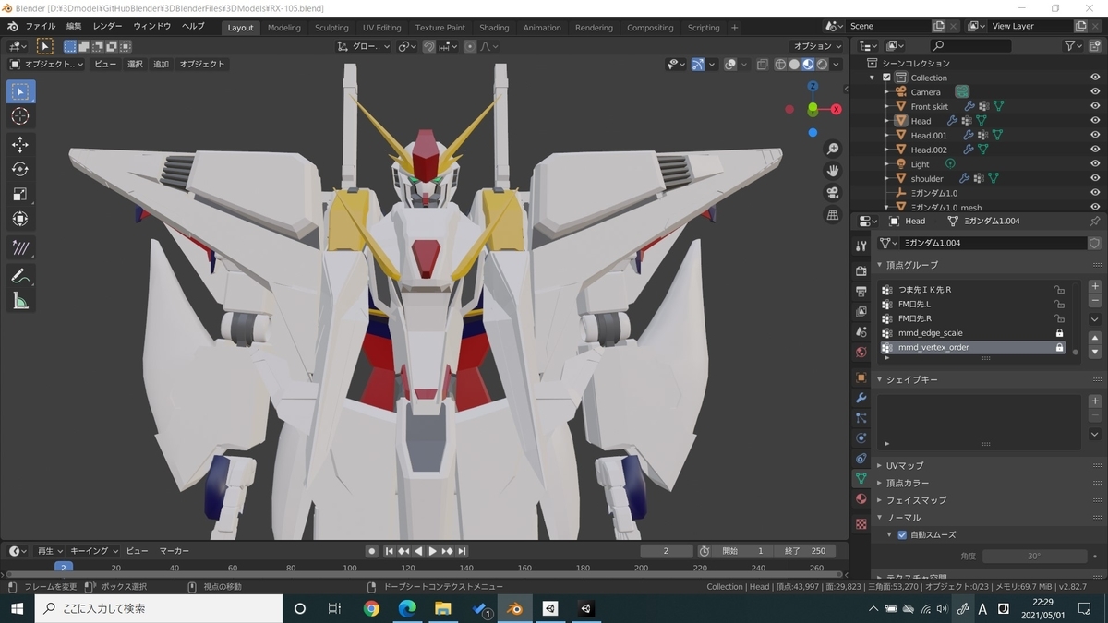Toggle visibility of Head.002
The image size is (1108, 623).
point(1095,150)
